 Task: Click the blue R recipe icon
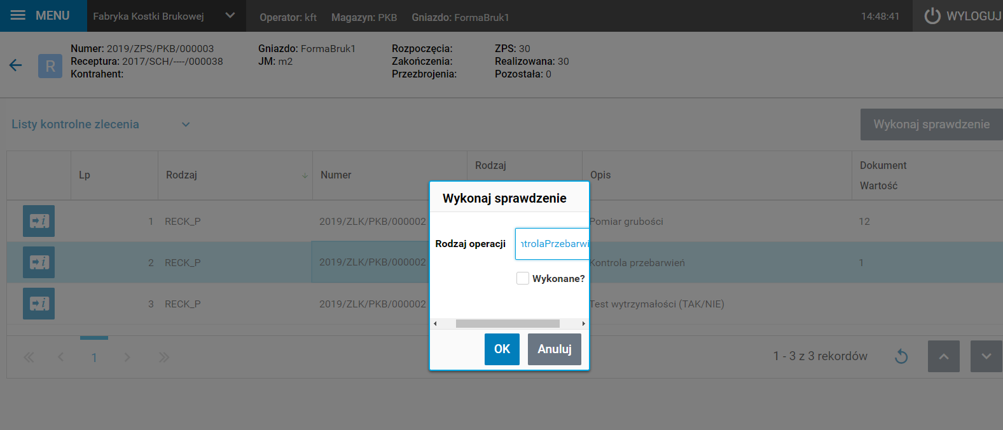click(50, 66)
